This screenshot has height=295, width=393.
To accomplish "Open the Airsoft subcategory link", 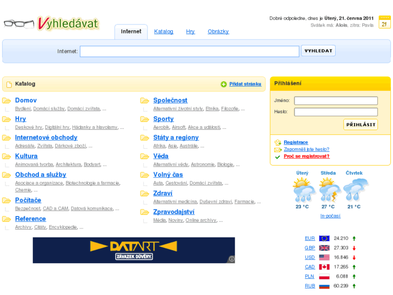I will [178, 127].
